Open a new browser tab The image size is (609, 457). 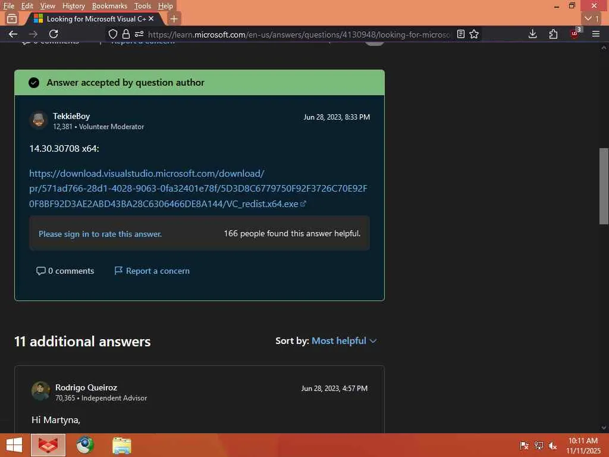(174, 18)
